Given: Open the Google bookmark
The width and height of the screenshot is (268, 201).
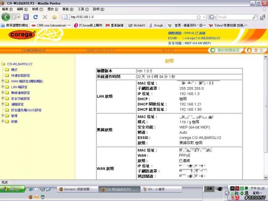Looking at the screenshot, I should [x=156, y=25].
